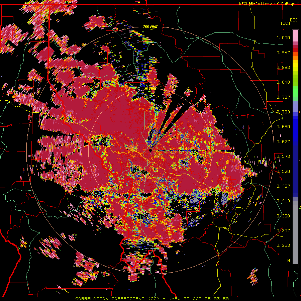The image size is (301, 301).
Task: Select the 0.733 scale value
Action: coord(283,112)
